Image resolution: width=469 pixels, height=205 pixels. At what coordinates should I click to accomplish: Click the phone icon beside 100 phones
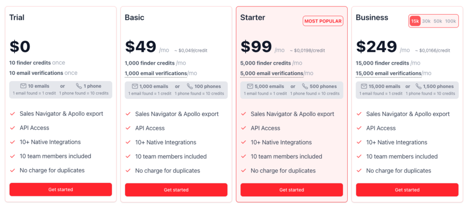pos(190,86)
